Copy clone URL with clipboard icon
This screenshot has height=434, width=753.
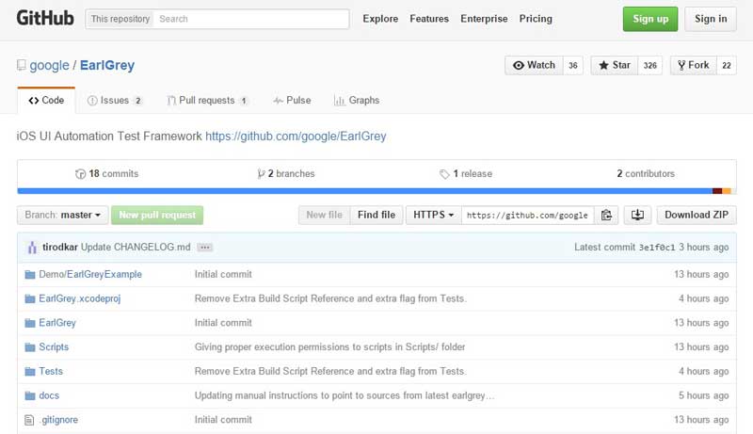pos(606,215)
